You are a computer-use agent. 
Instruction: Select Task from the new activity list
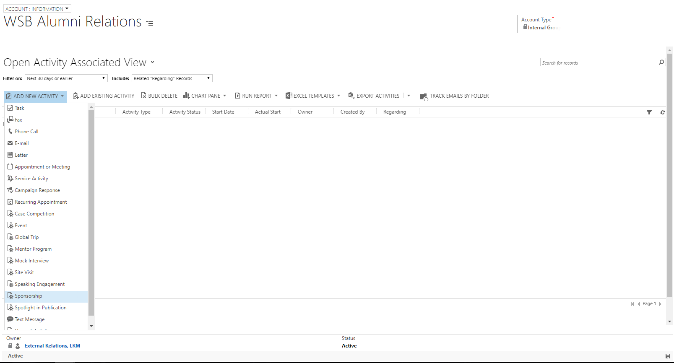pyautogui.click(x=19, y=108)
